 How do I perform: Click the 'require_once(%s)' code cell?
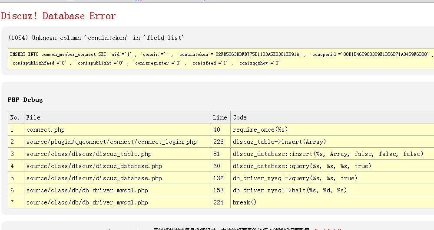[260, 130]
